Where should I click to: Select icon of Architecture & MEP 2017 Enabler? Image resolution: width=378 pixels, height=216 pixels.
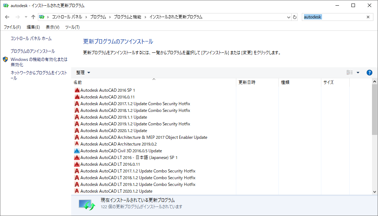(77, 137)
